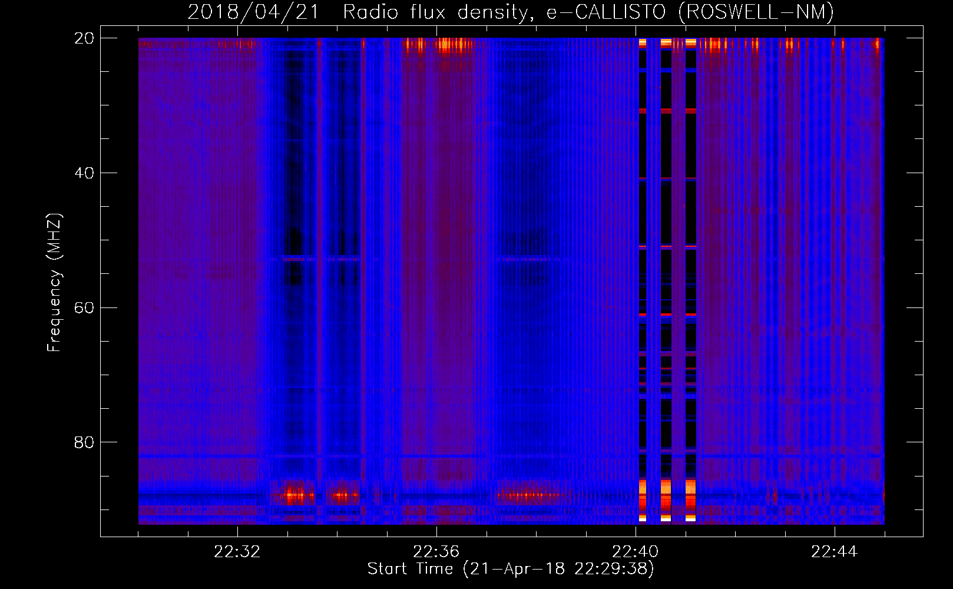Select the 'Frequency (MHZ)' axis label
Screen dimensions: 953x589
tap(54, 283)
